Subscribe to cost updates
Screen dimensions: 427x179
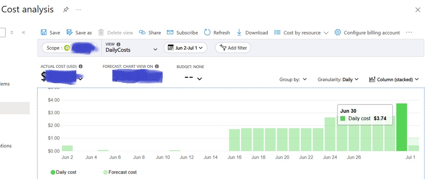183,33
